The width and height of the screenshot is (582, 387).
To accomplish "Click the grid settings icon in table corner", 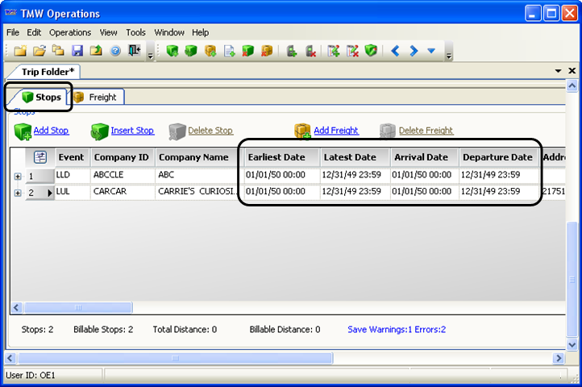I will coord(40,157).
